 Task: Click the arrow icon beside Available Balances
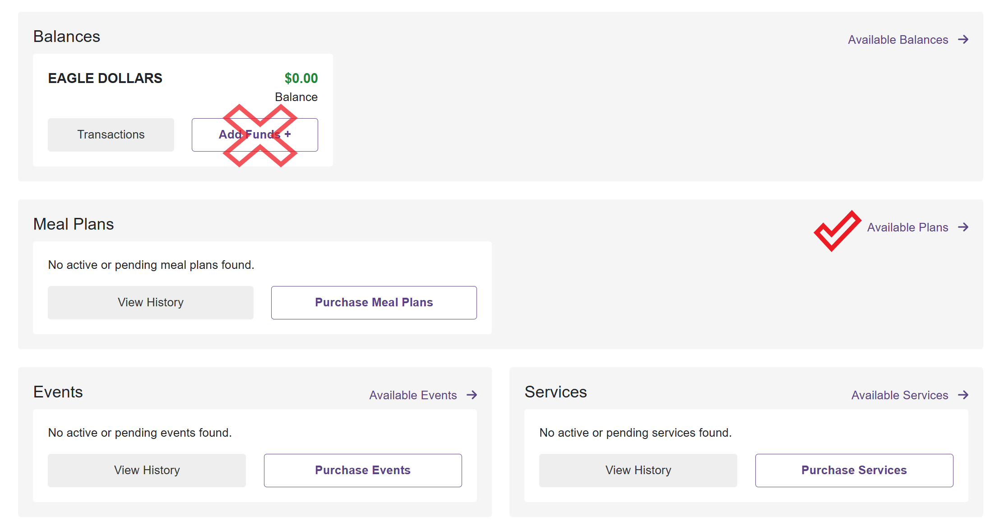(x=963, y=40)
